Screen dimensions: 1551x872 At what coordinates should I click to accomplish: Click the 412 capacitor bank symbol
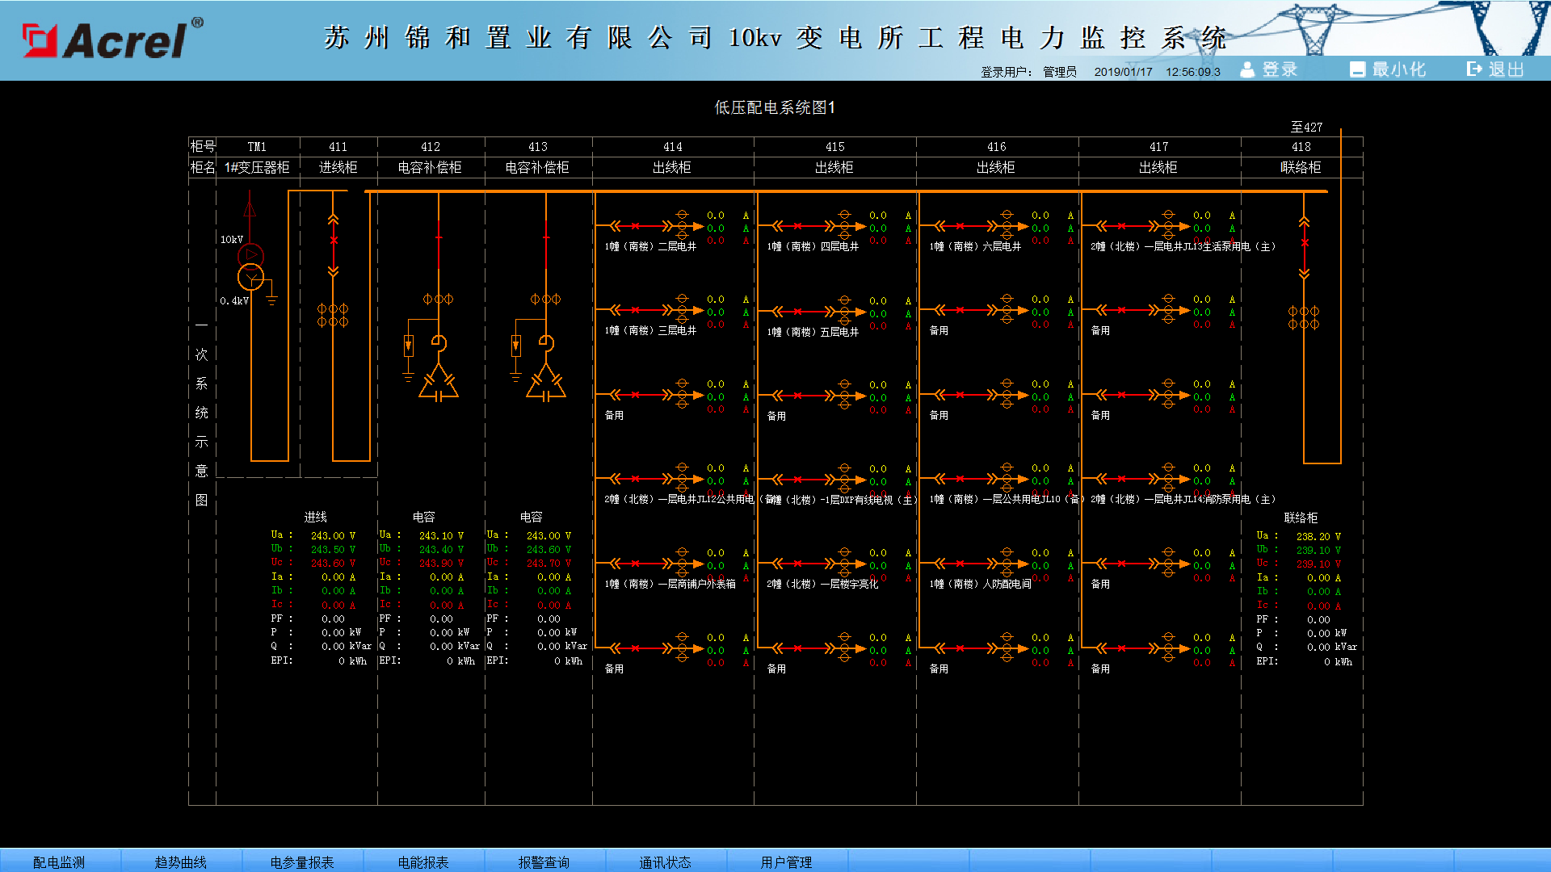click(439, 382)
